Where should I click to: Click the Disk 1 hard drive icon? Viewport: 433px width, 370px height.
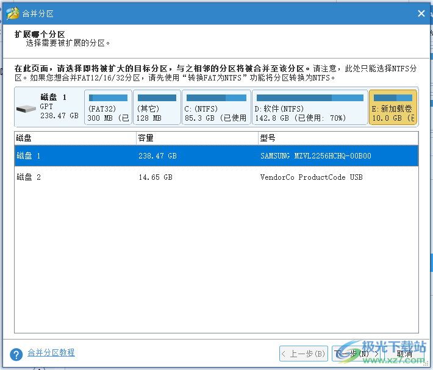point(26,109)
